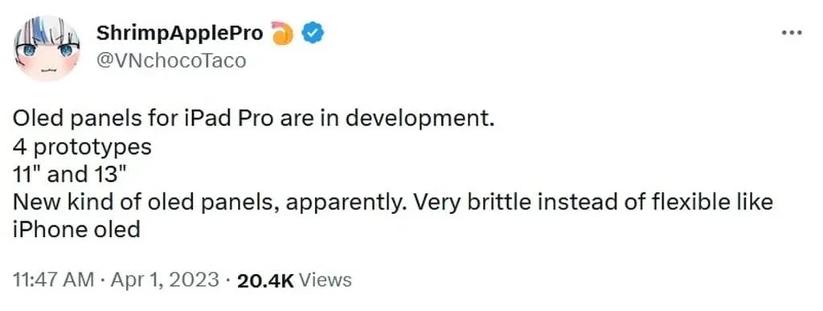
Task: Click the Views label
Action: point(325,280)
